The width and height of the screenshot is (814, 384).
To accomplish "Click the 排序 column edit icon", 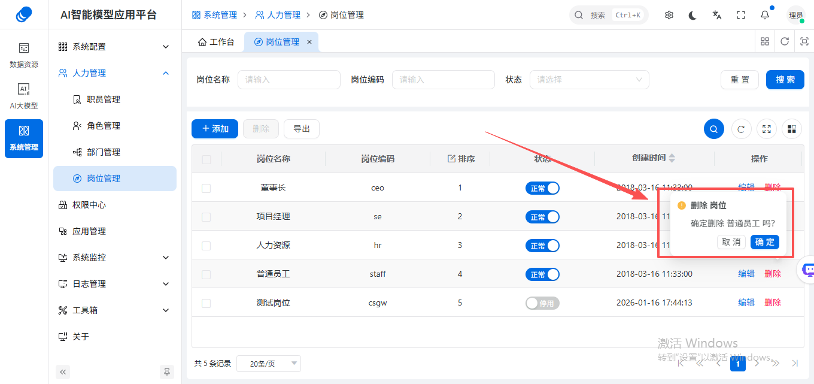I will 452,159.
